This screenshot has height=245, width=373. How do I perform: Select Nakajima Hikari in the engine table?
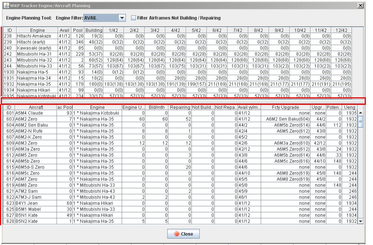click(177, 90)
